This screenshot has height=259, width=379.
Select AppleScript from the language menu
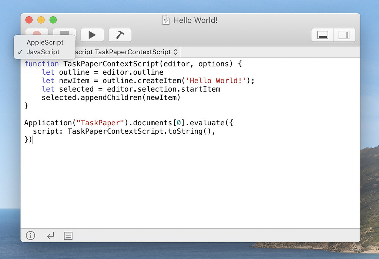tap(45, 42)
